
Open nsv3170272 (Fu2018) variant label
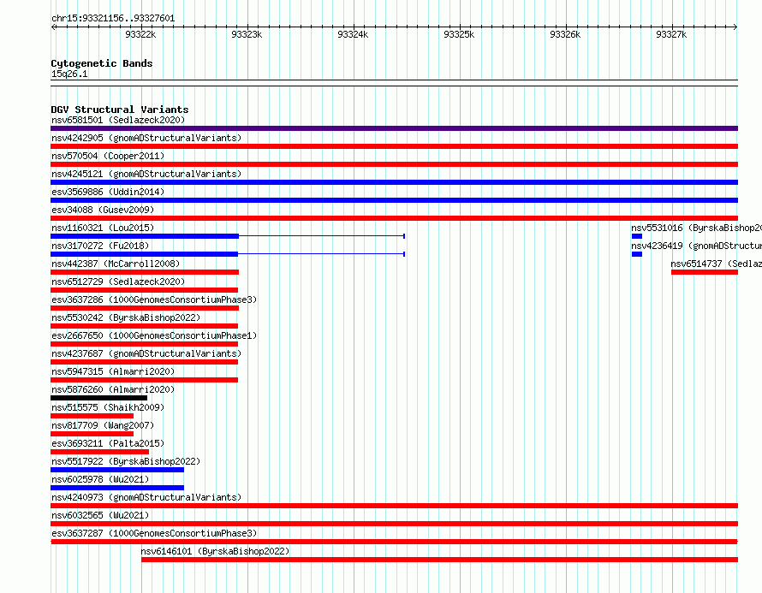(x=100, y=246)
